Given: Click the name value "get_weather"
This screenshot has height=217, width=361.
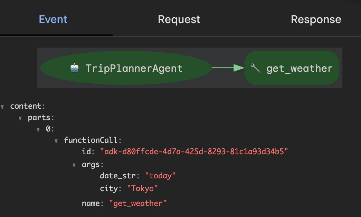Looking at the screenshot, I should [138, 203].
